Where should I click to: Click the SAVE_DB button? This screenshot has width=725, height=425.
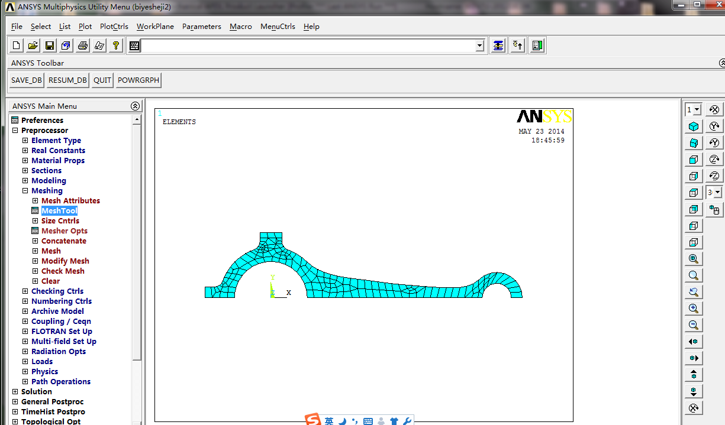click(x=27, y=80)
